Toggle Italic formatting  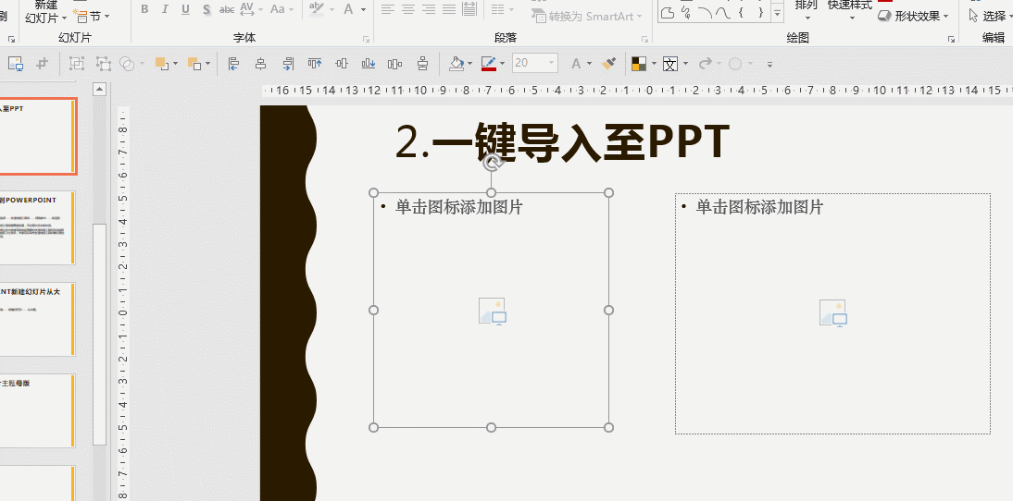[x=165, y=9]
